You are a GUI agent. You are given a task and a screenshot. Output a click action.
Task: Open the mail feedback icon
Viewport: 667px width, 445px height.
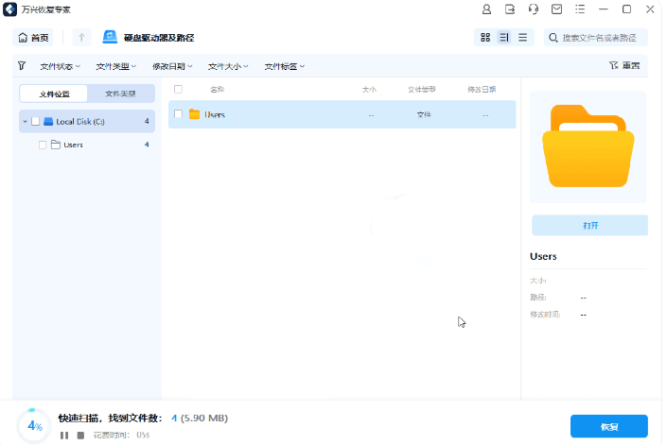[556, 9]
